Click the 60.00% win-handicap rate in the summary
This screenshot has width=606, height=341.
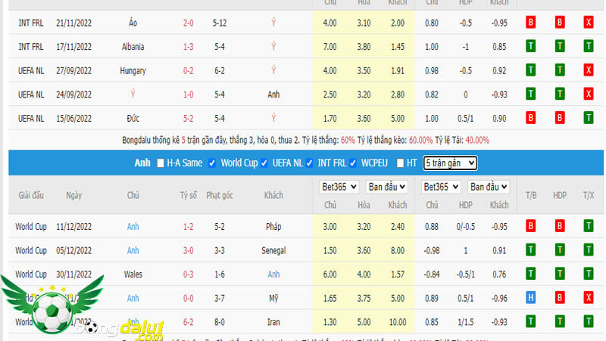[421, 140]
